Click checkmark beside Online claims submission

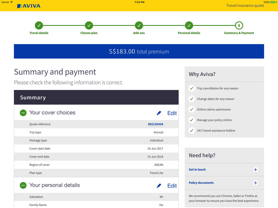(192, 110)
